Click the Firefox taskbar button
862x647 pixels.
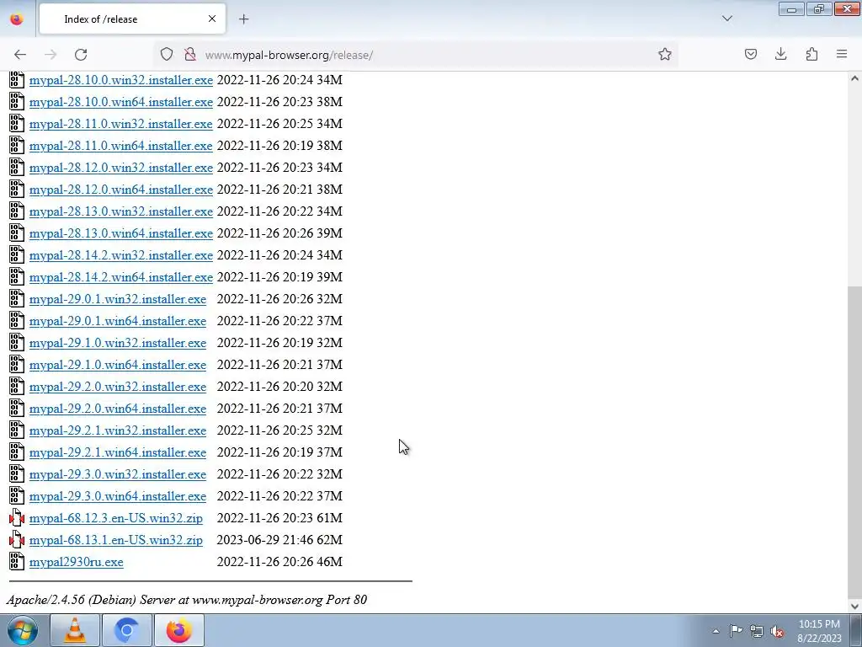point(179,630)
